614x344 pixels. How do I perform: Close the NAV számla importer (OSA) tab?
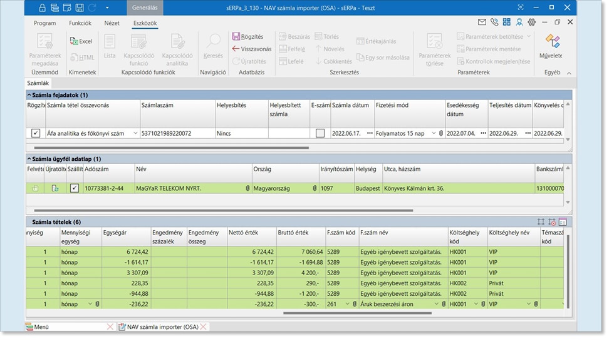[x=204, y=326]
